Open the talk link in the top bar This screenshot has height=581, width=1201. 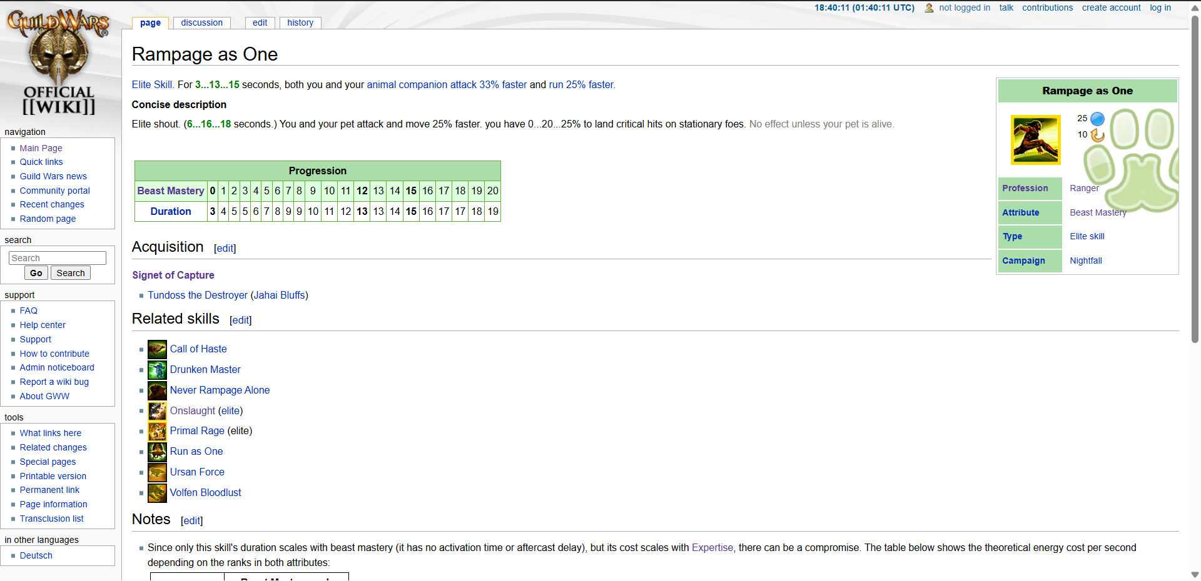click(x=1006, y=7)
